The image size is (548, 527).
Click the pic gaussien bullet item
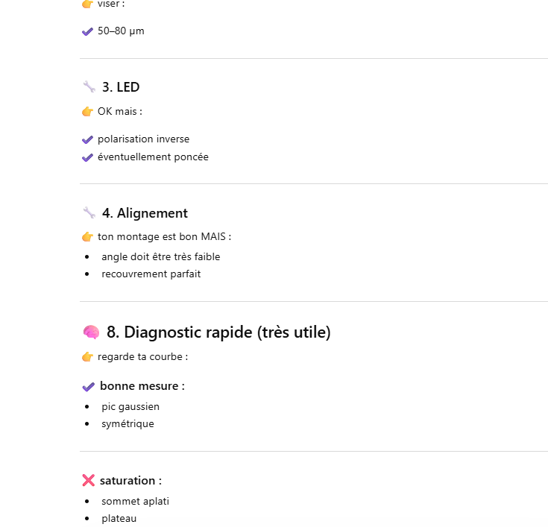130,407
